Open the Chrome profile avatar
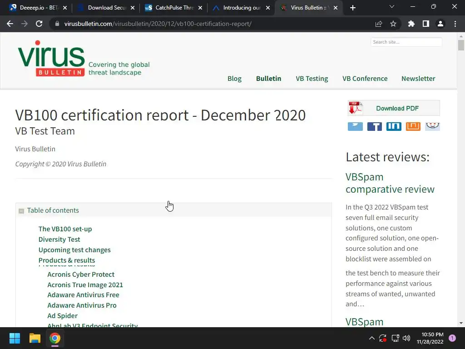Screen dimensions: 465x349 [x=440, y=24]
